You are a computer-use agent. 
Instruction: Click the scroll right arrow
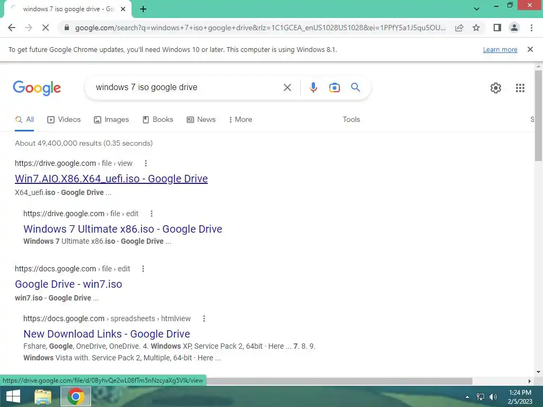tap(530, 381)
